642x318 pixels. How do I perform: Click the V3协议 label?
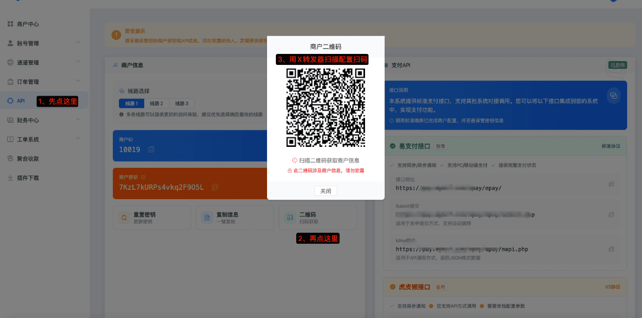coord(612,287)
